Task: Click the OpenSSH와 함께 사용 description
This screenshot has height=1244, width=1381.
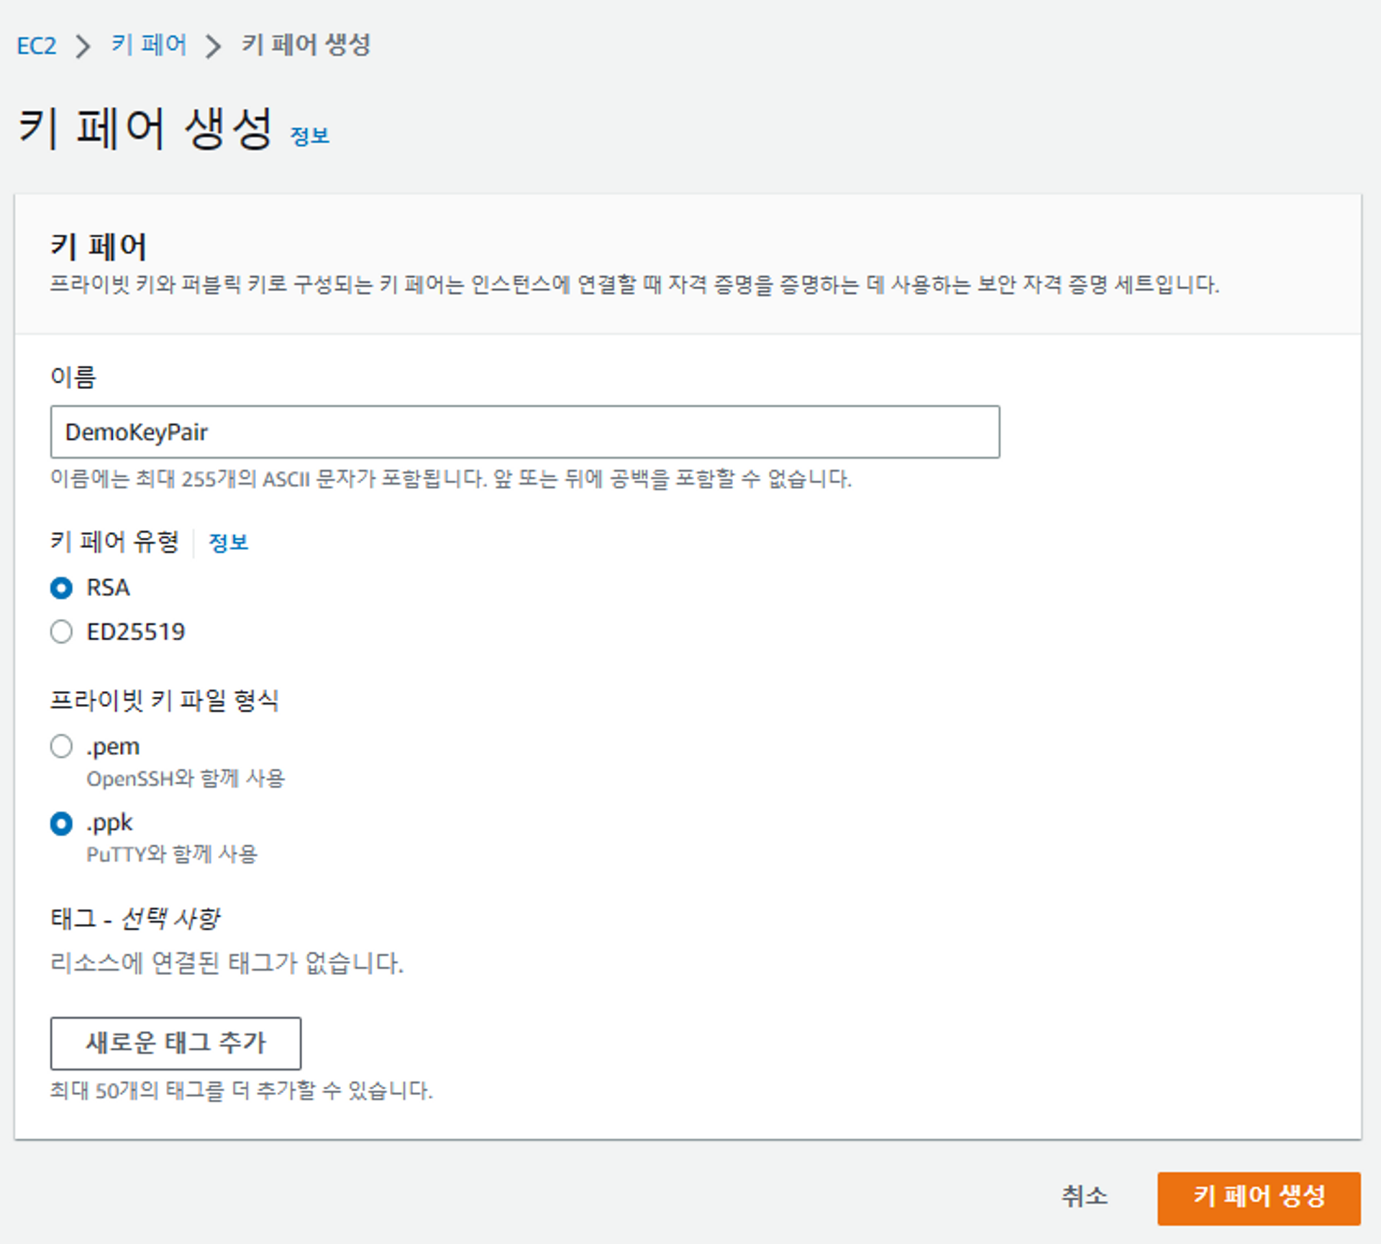Action: pos(186,779)
